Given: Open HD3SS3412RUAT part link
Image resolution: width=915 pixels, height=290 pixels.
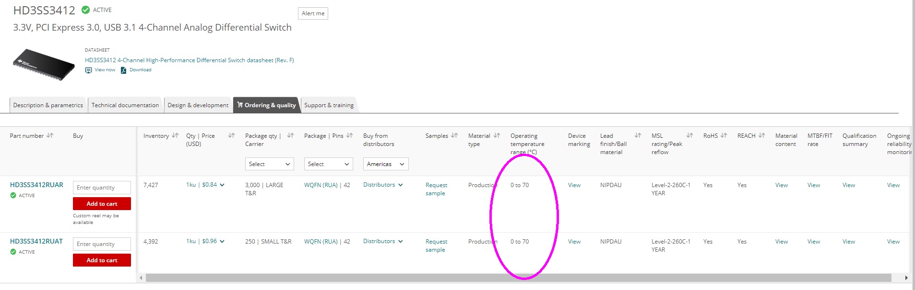Looking at the screenshot, I should 36,241.
